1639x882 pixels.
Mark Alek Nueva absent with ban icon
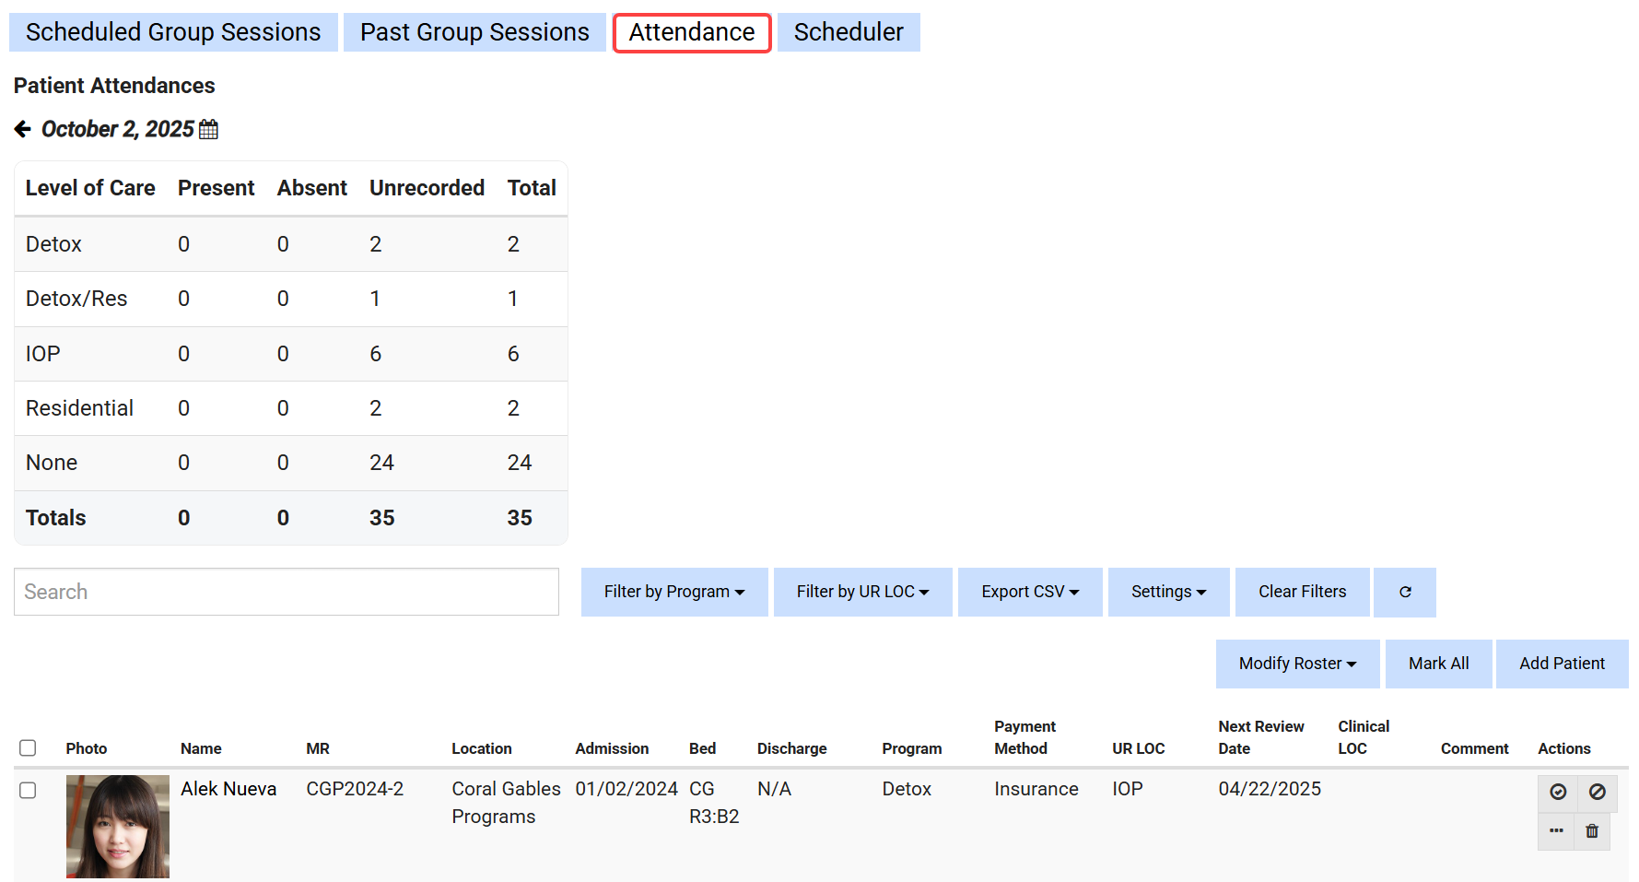click(x=1597, y=792)
